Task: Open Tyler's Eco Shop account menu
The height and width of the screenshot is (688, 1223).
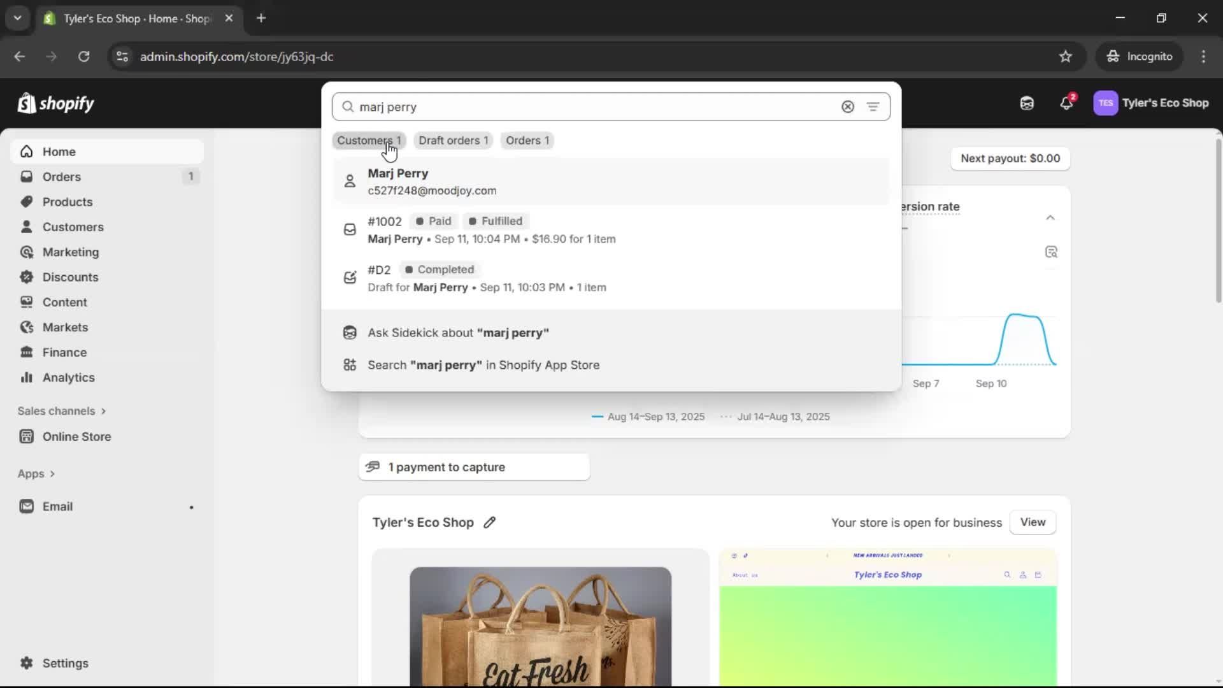Action: click(1151, 103)
